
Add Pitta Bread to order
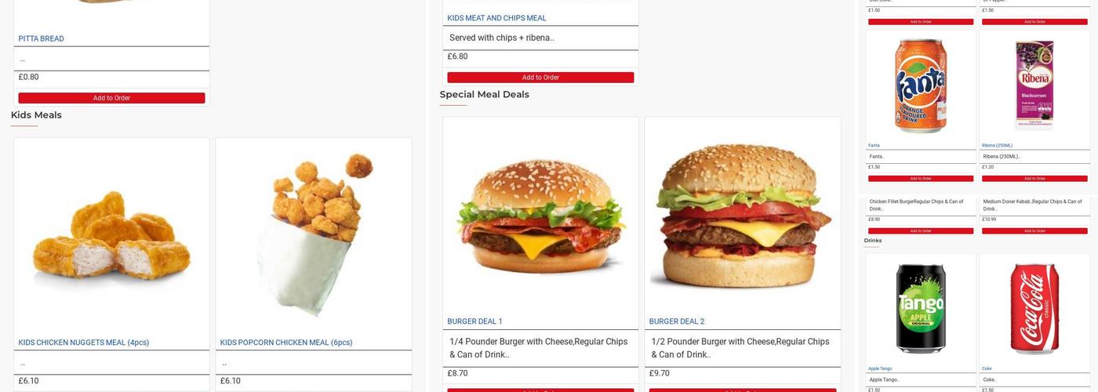tap(111, 98)
